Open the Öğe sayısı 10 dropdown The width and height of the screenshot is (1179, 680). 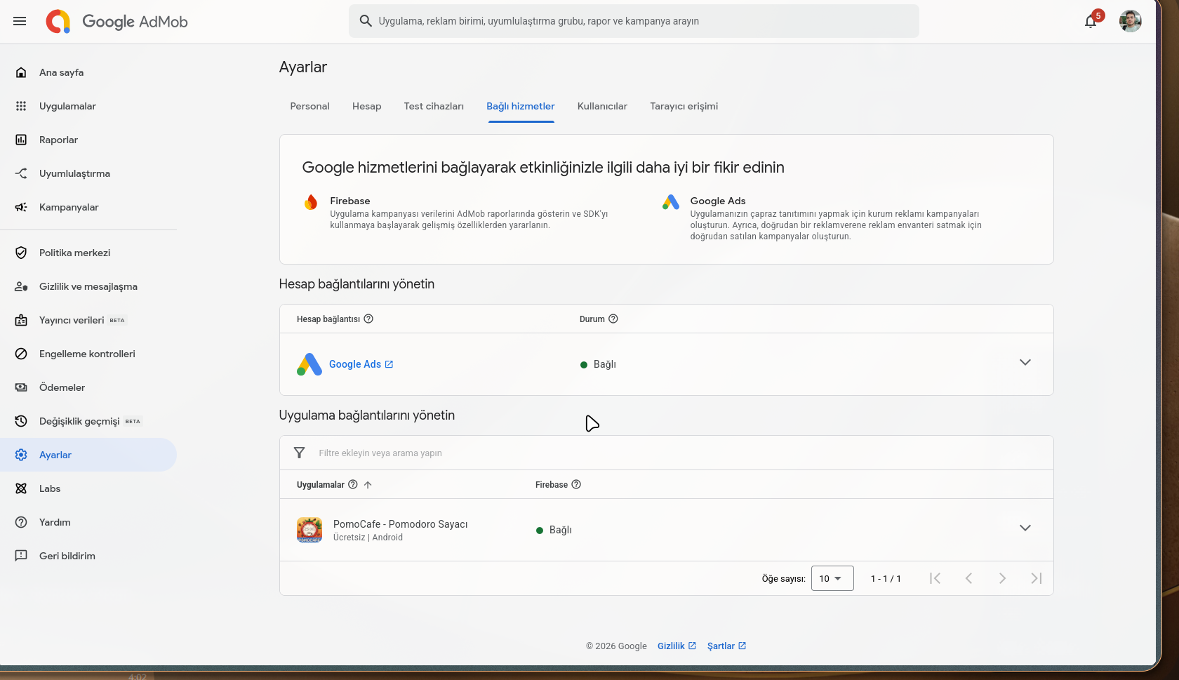(x=832, y=578)
